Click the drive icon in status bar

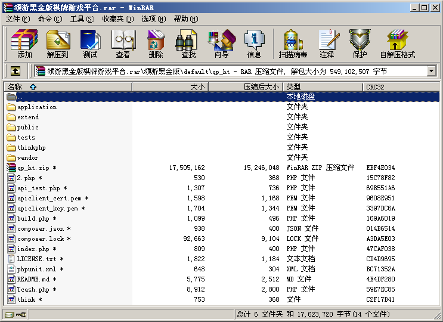point(9,314)
